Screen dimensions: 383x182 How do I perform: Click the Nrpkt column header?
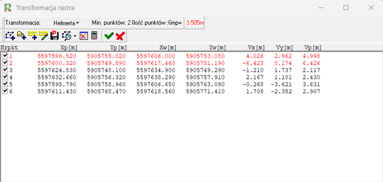click(9, 48)
